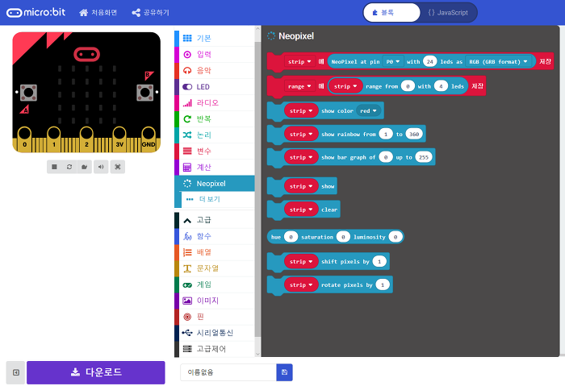Image resolution: width=565 pixels, height=386 pixels.
Task: Click the saturation value field
Action: pyautogui.click(x=343, y=237)
